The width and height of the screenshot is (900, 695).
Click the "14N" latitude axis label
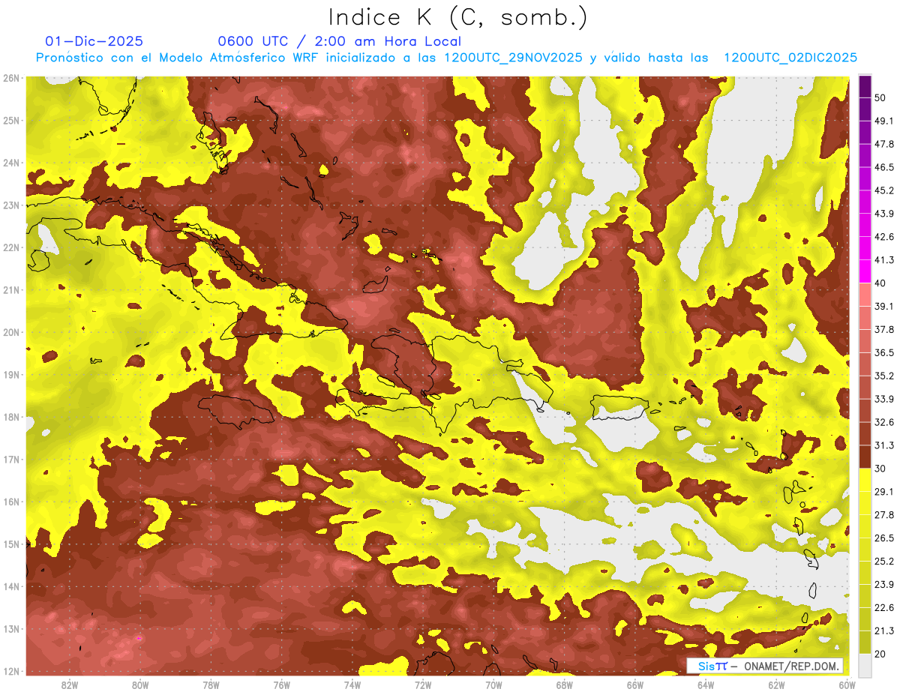[11, 586]
